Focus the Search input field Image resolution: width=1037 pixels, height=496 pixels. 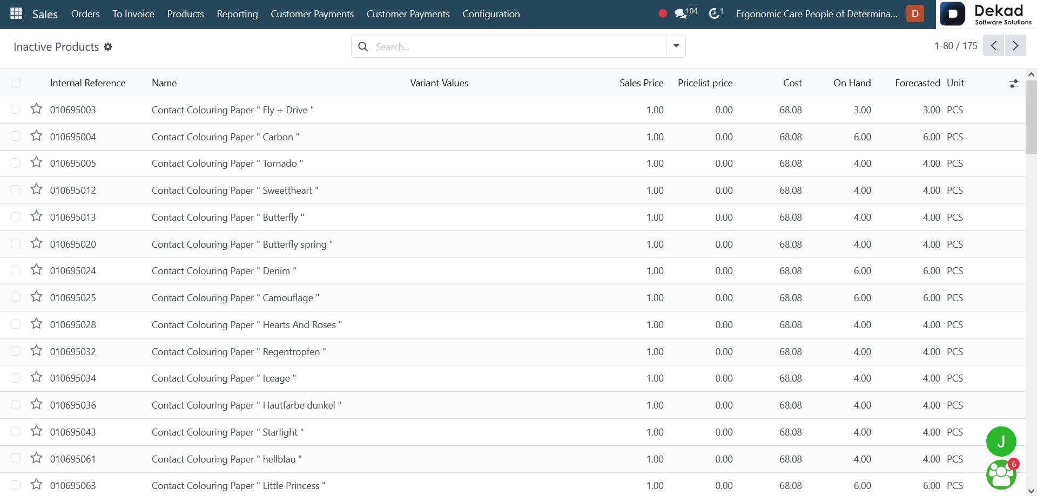[518, 47]
